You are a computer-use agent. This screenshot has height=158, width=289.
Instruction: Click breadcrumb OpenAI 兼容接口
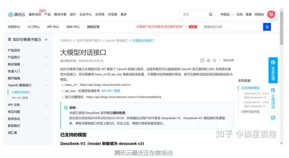tap(116, 41)
